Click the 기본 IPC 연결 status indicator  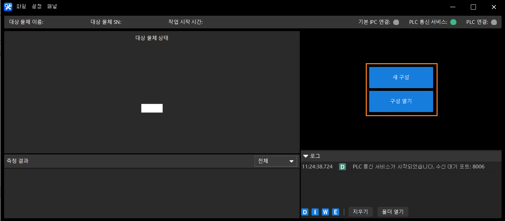pyautogui.click(x=396, y=22)
